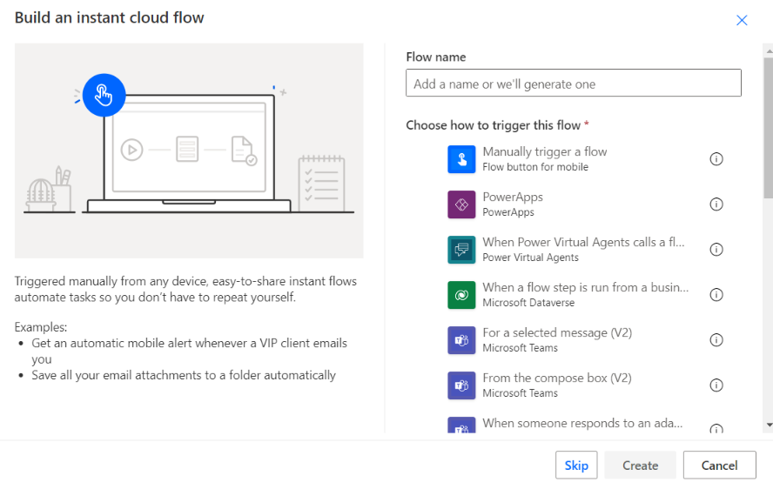Show info for From the compose box (V2)

pos(716,385)
